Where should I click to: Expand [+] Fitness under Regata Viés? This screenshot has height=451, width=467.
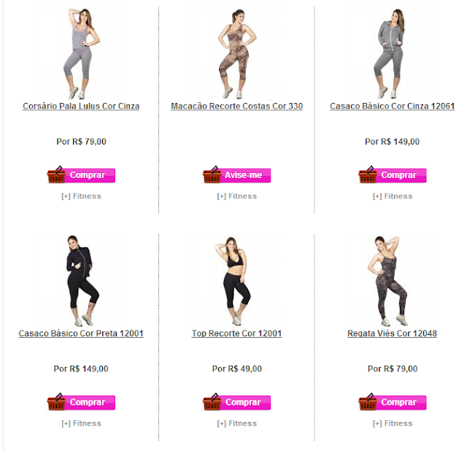point(393,423)
